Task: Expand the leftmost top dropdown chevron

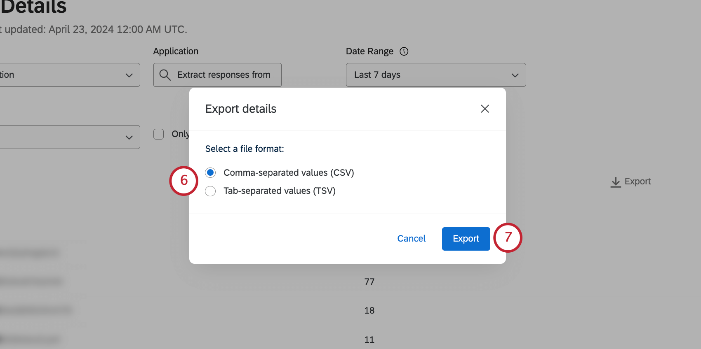Action: click(129, 75)
